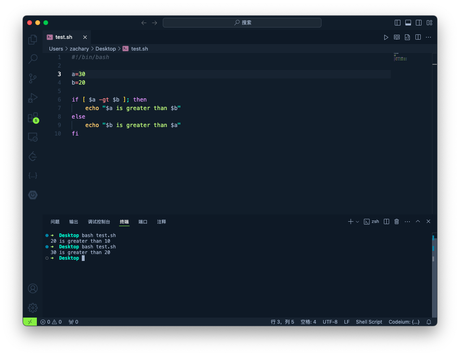Toggle the secondary side bar layout button
The height and width of the screenshot is (356, 460).
(x=419, y=23)
